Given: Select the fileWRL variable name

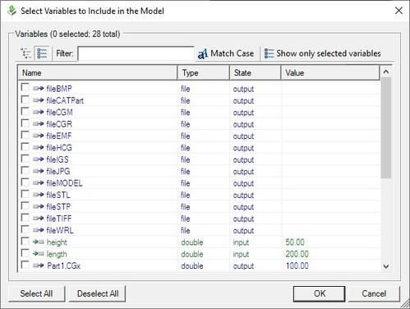Looking at the screenshot, I should tap(60, 230).
